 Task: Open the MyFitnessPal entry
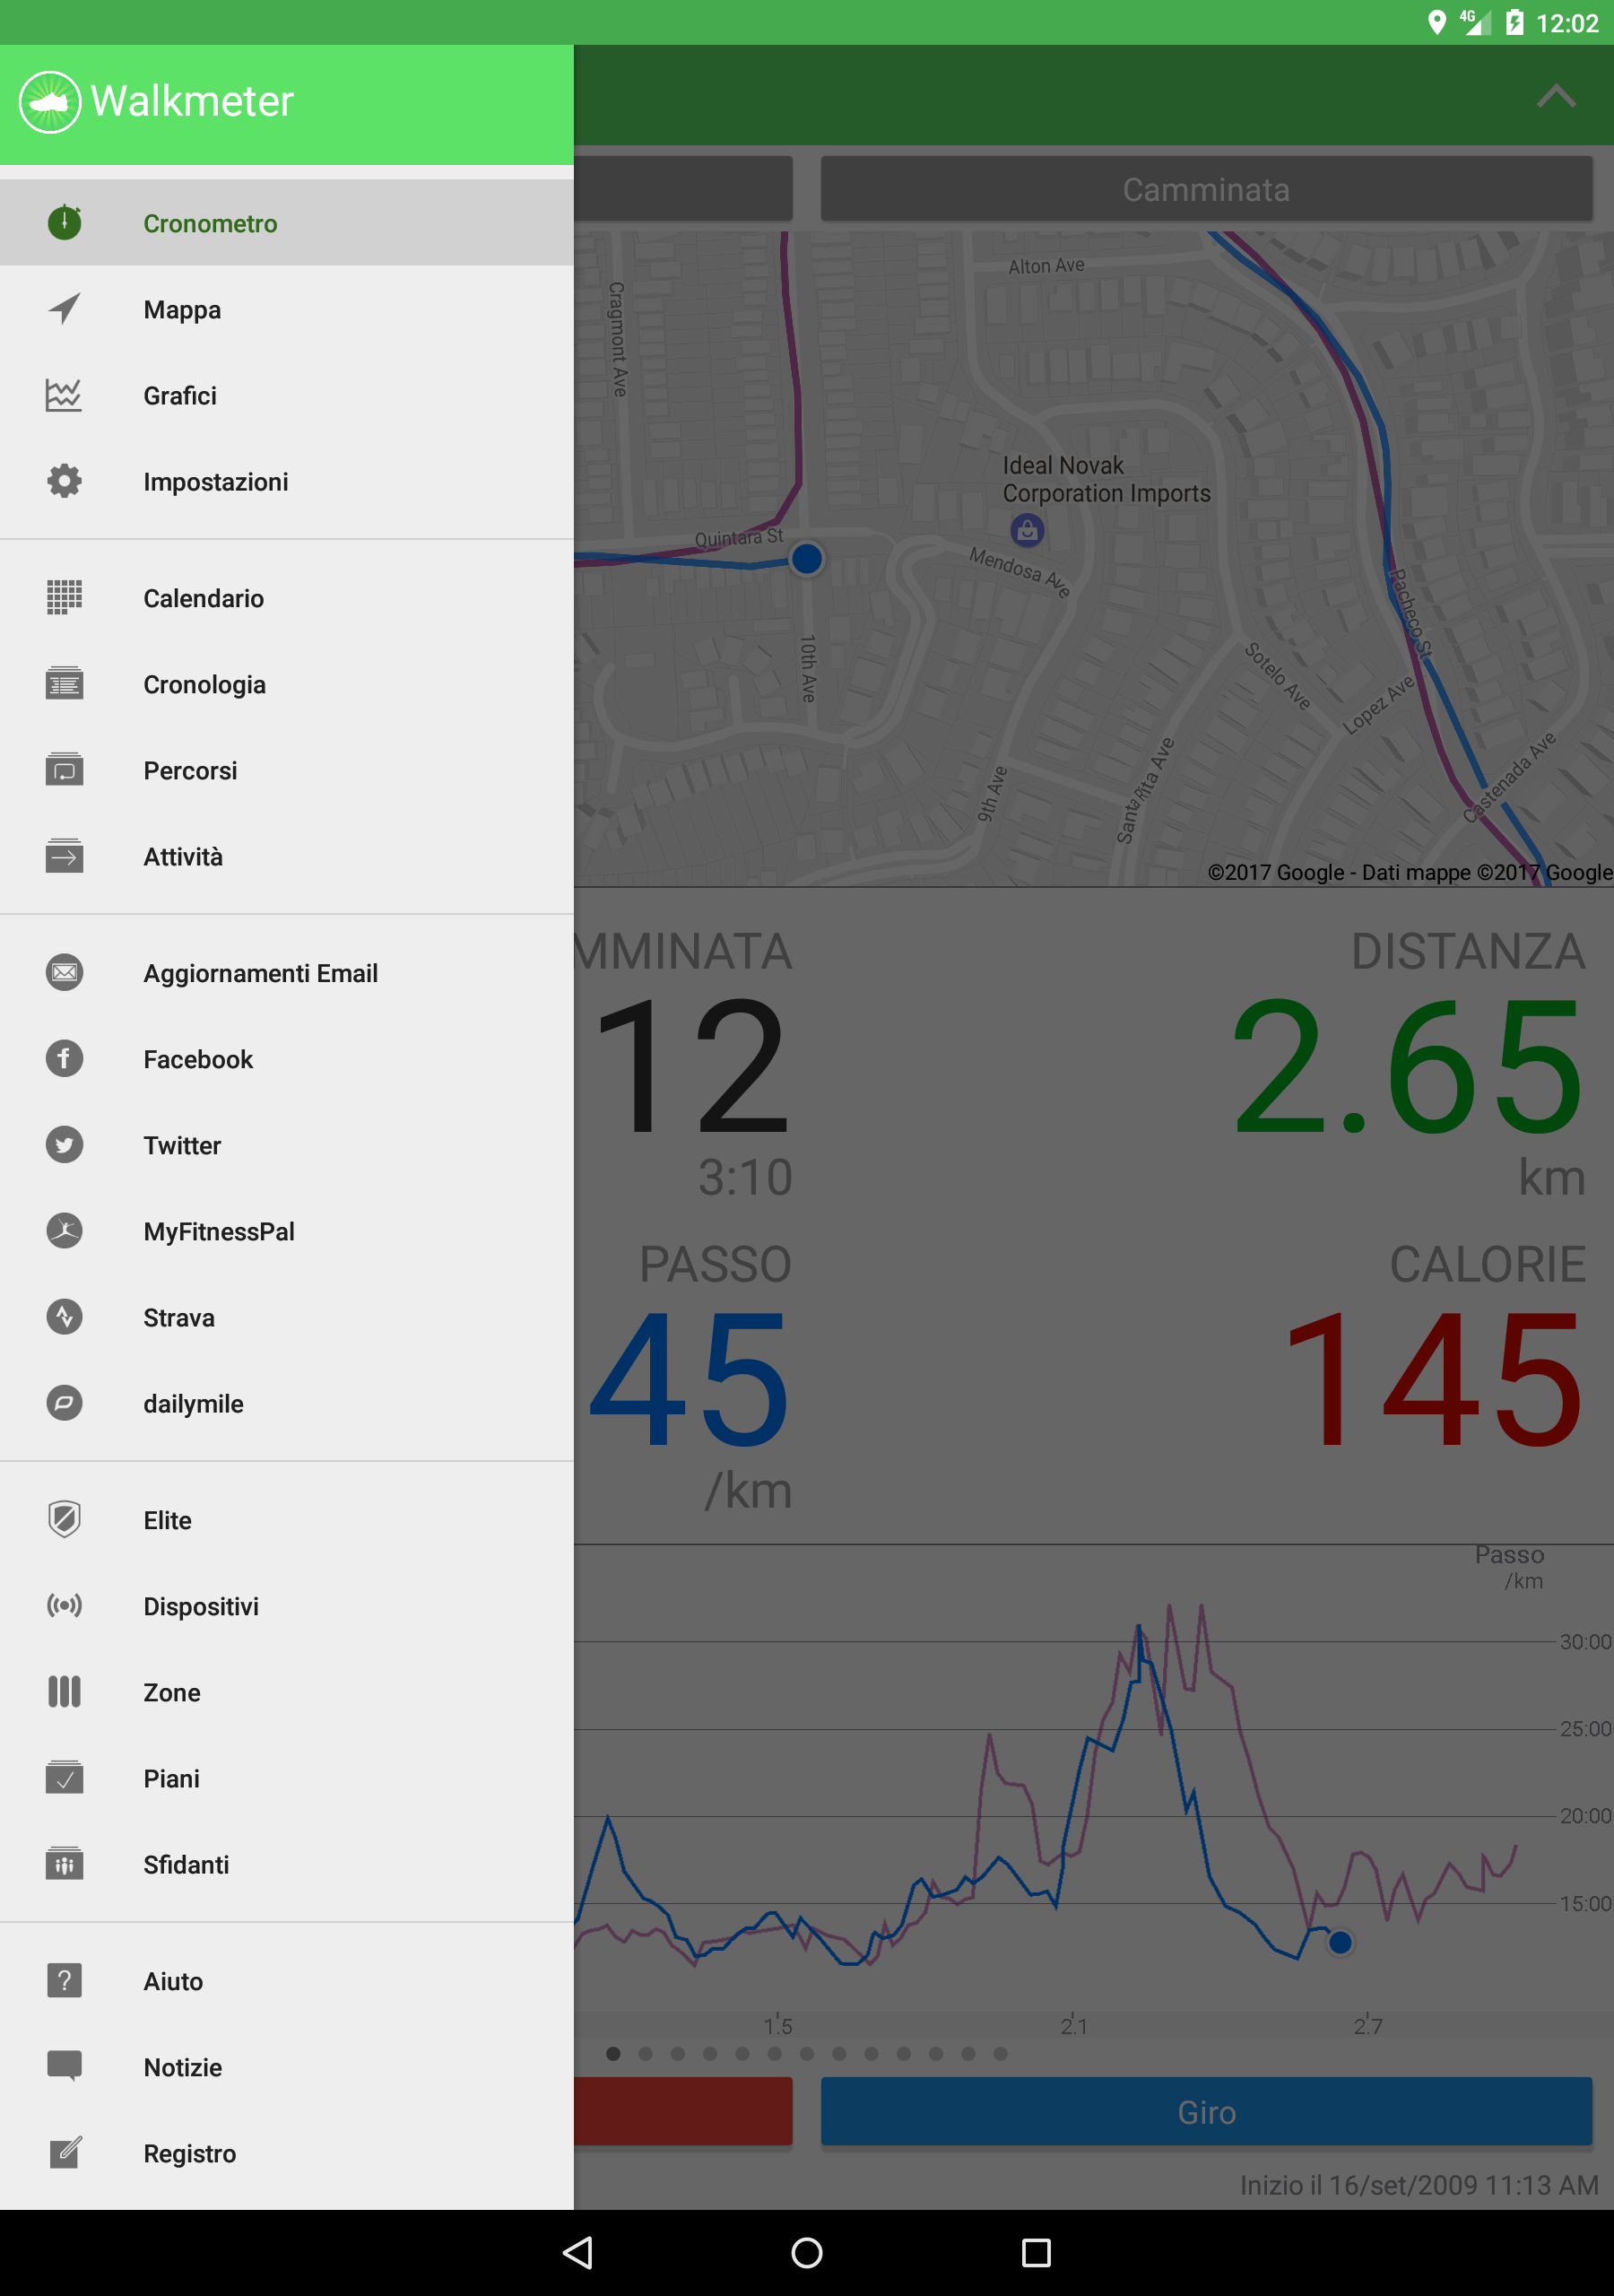287,1230
